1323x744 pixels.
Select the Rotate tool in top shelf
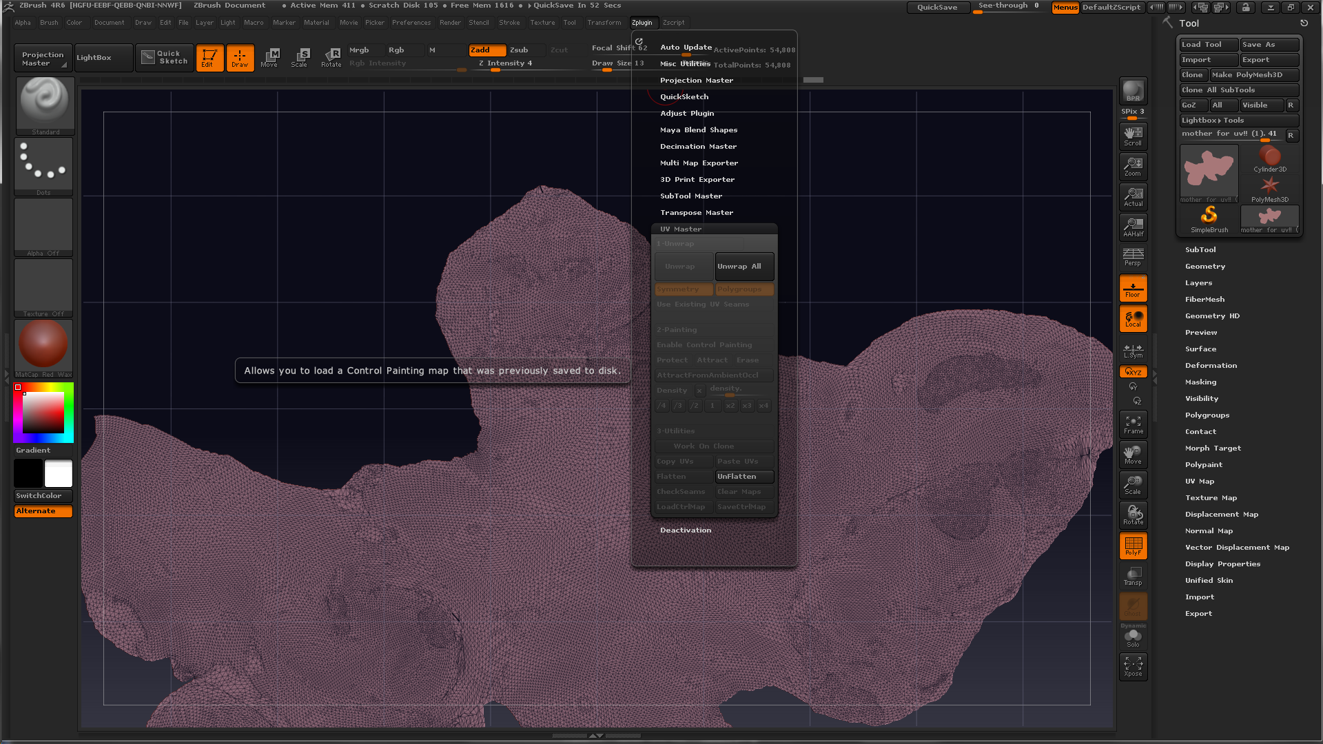(331, 58)
